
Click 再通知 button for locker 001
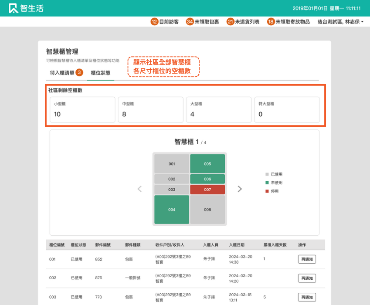coord(307,259)
